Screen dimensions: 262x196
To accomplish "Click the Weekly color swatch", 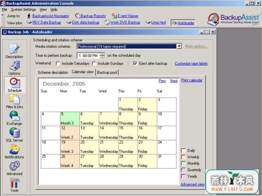I will point(183,157).
